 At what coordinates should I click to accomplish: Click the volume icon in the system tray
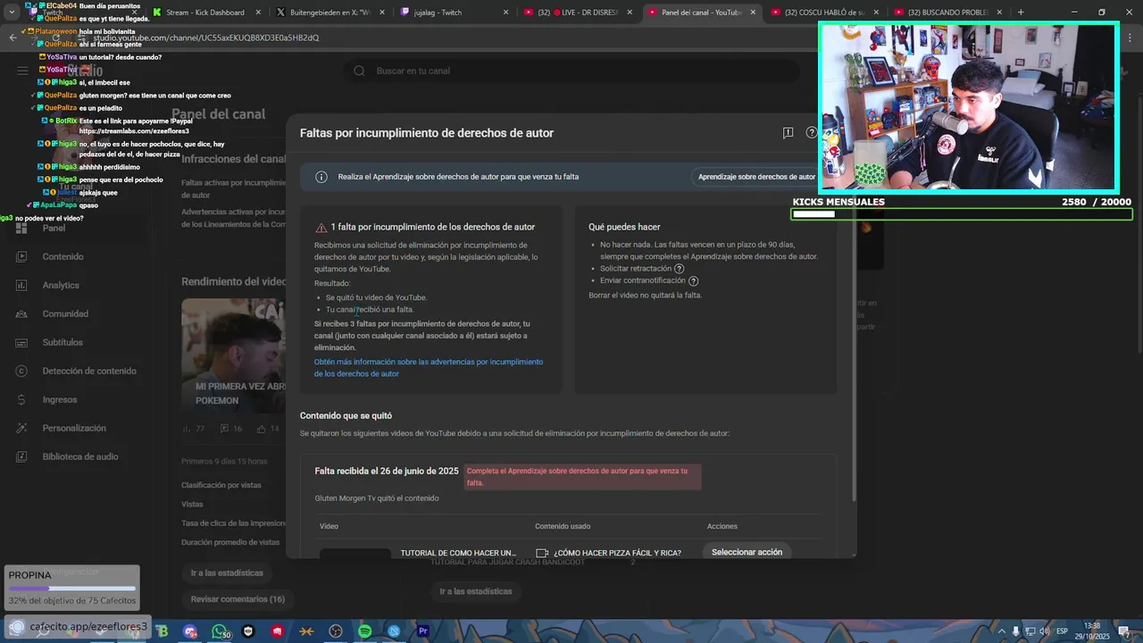(1044, 631)
